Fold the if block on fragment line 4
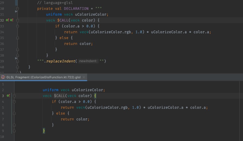 (x=14, y=102)
